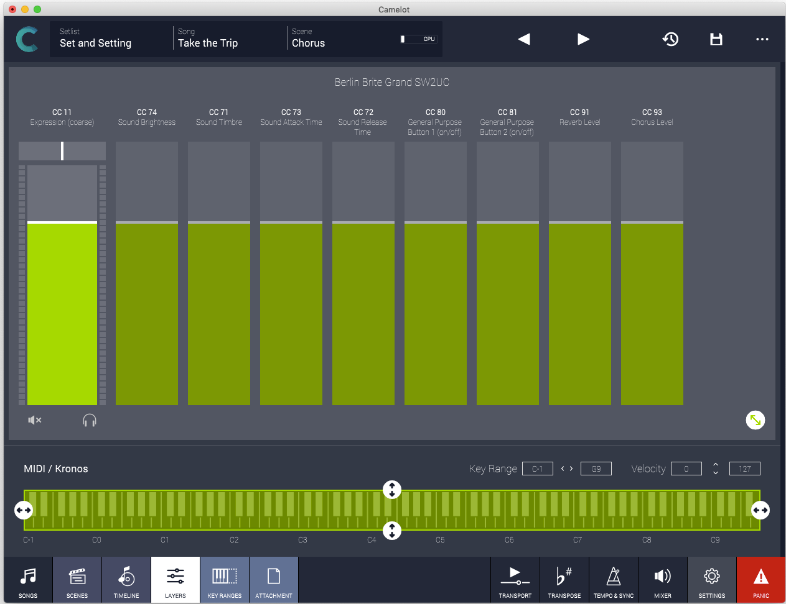Mute the layer with speaker icon
The image size is (786, 604).
coord(35,421)
